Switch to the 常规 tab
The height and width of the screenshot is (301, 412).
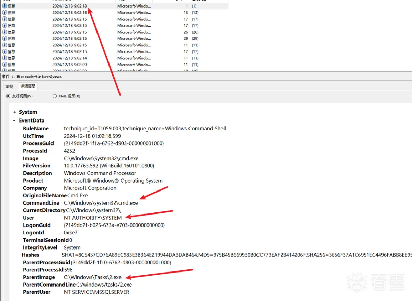(x=9, y=86)
